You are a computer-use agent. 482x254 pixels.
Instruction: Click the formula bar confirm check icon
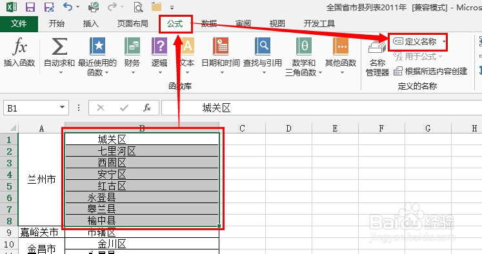[x=124, y=108]
